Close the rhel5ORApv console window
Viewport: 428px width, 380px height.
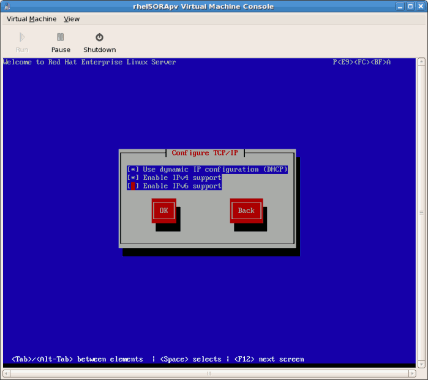click(421, 6)
